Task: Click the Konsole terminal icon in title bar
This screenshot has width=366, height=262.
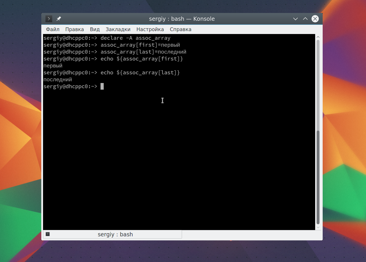Action: [x=49, y=19]
